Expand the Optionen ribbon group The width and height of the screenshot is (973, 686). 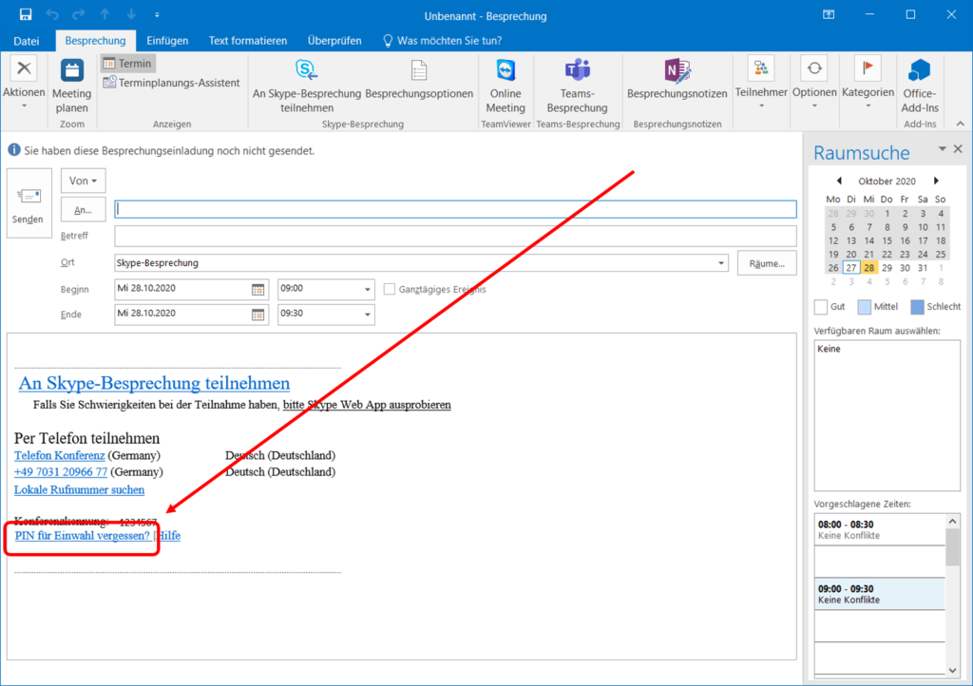click(x=814, y=84)
